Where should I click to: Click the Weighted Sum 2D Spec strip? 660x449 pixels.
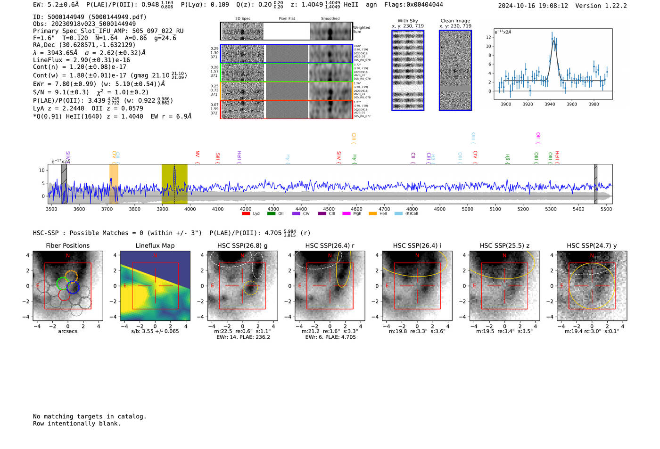(286, 31)
